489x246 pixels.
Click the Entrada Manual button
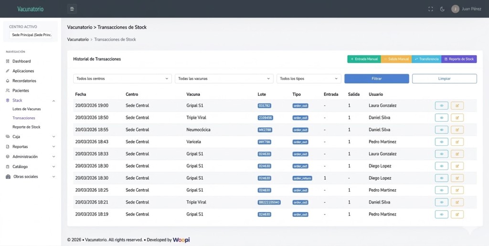pyautogui.click(x=364, y=59)
